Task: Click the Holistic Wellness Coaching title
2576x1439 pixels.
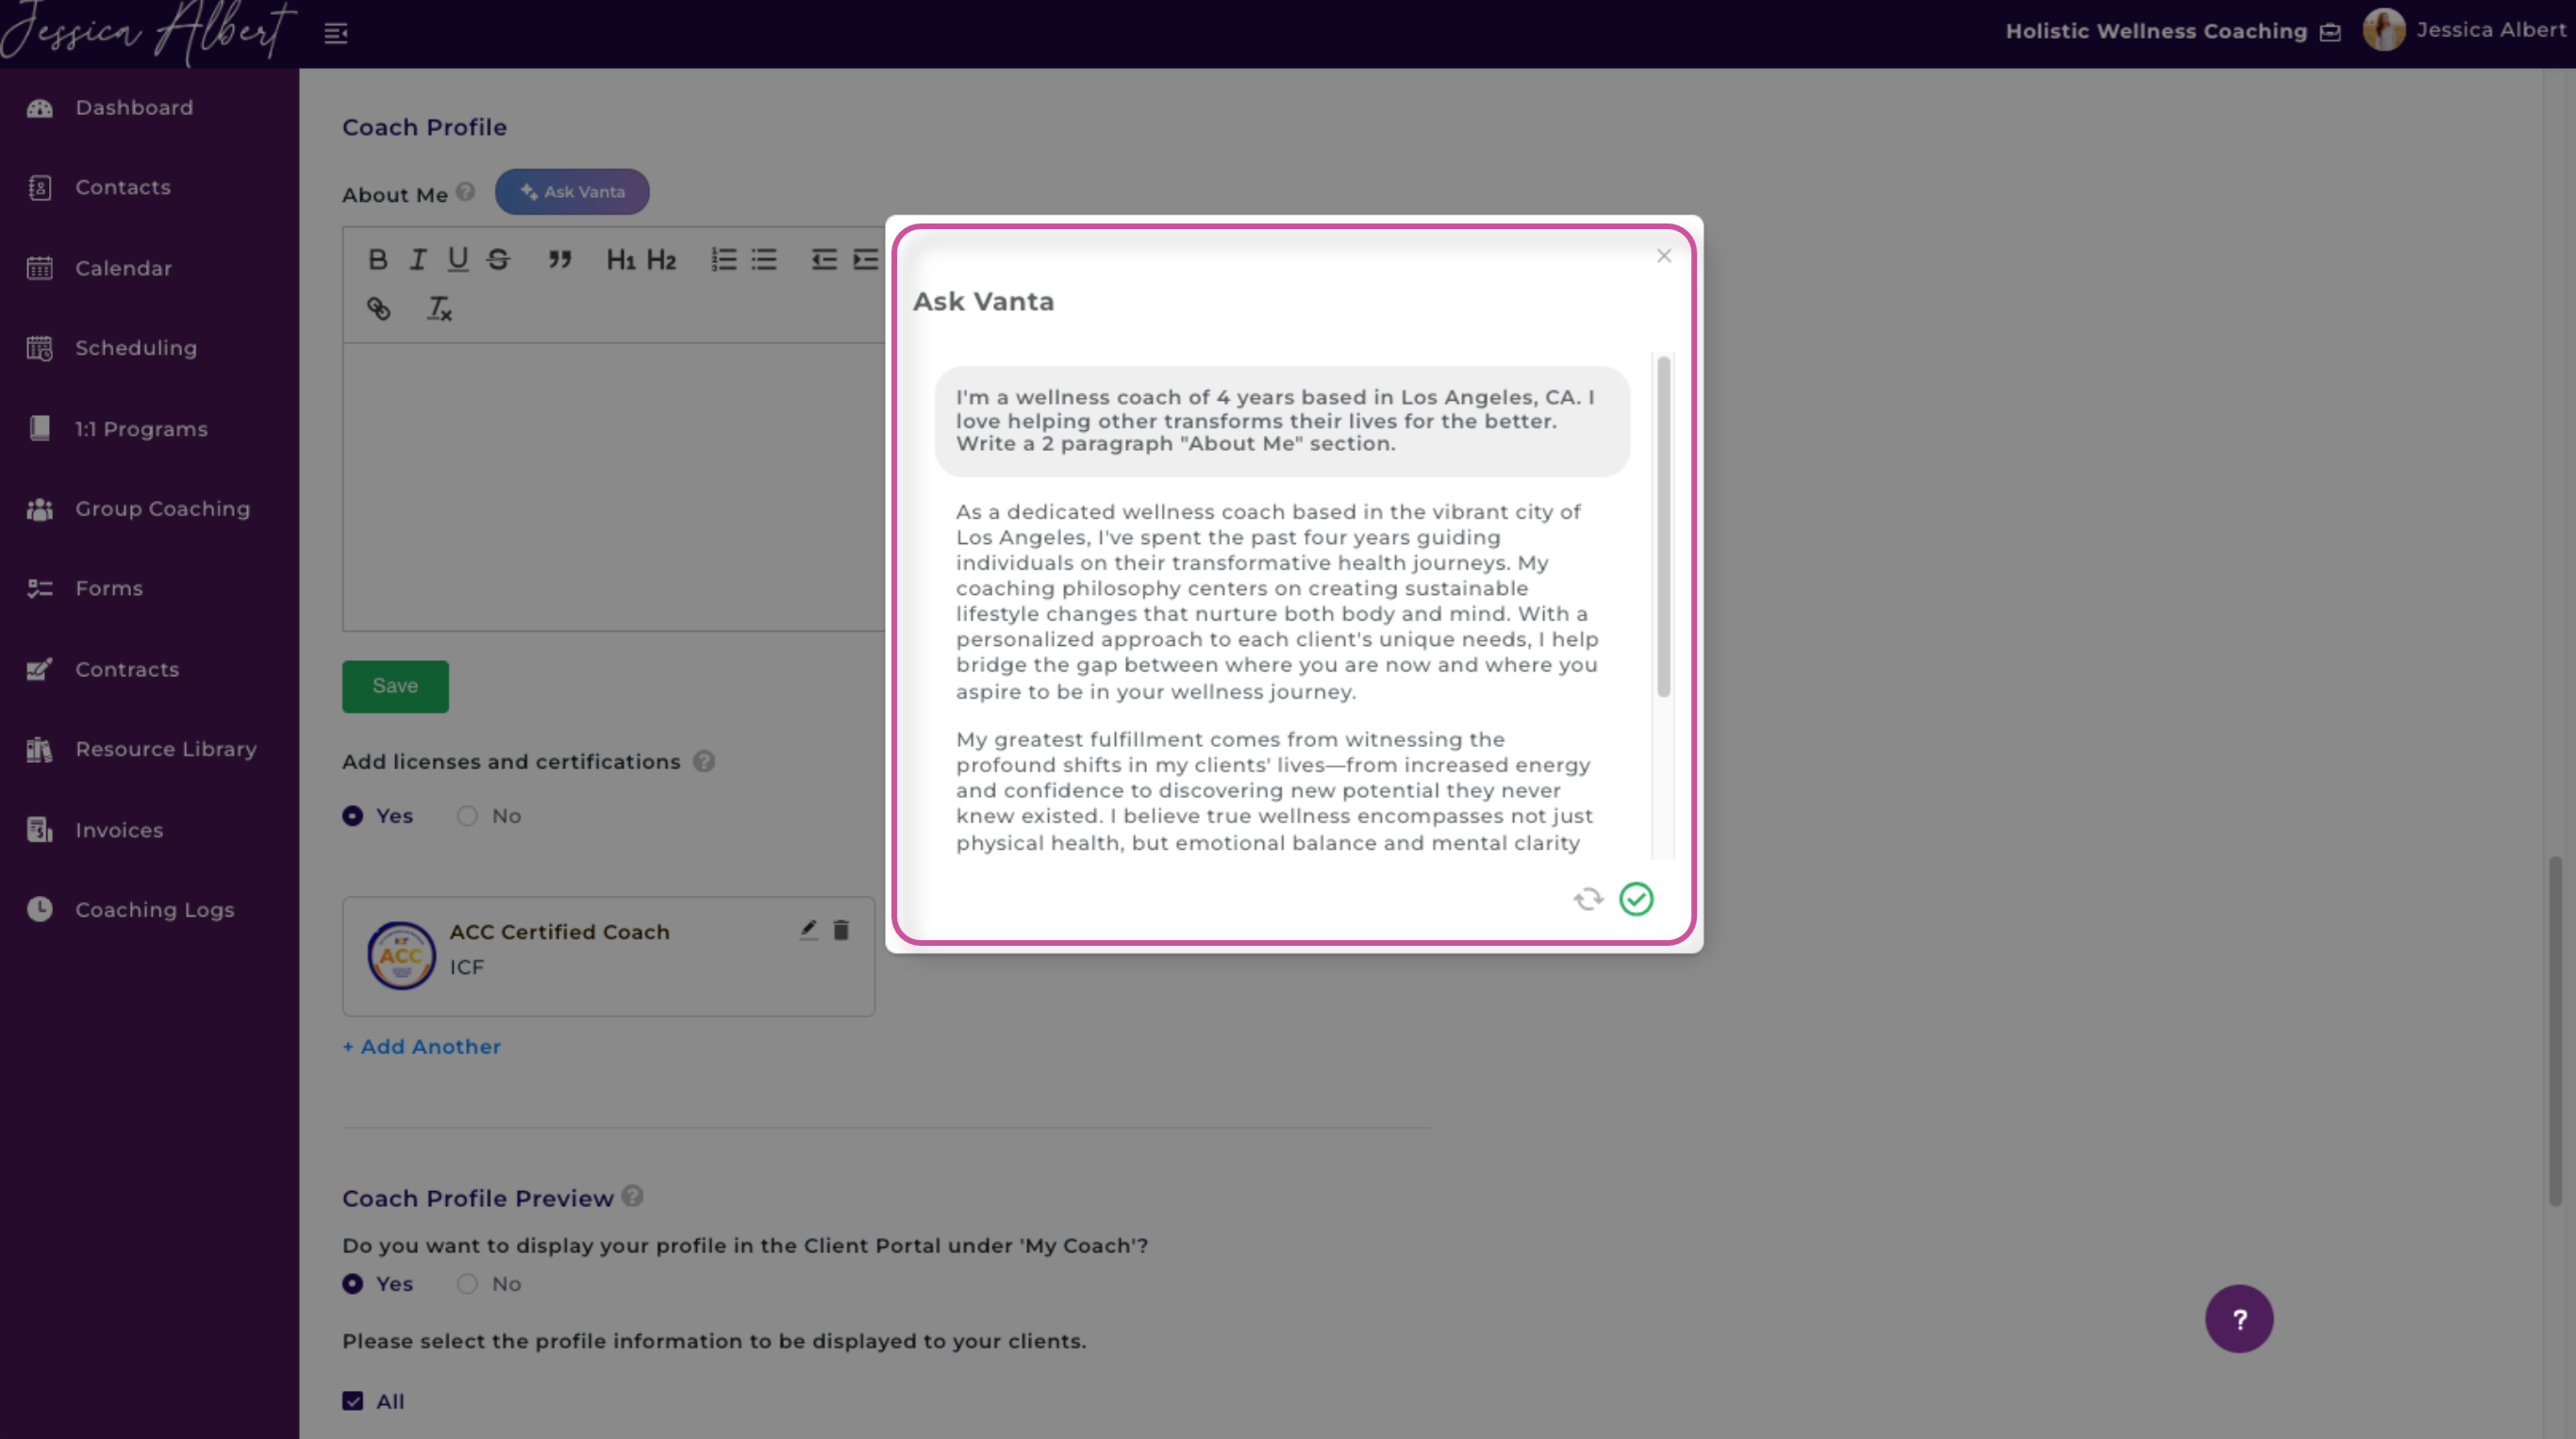Action: (2156, 31)
